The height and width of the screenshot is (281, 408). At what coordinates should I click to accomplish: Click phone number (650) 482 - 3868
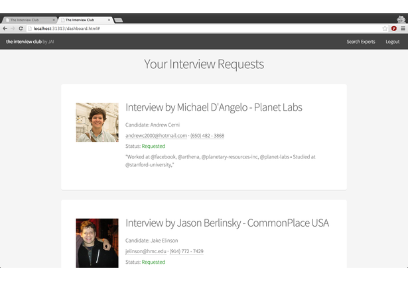click(207, 136)
